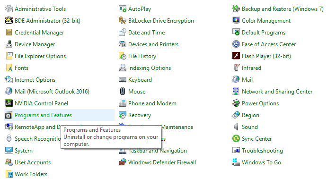Open the Troubleshooting icon
The image size is (336, 179).
tap(236, 150)
